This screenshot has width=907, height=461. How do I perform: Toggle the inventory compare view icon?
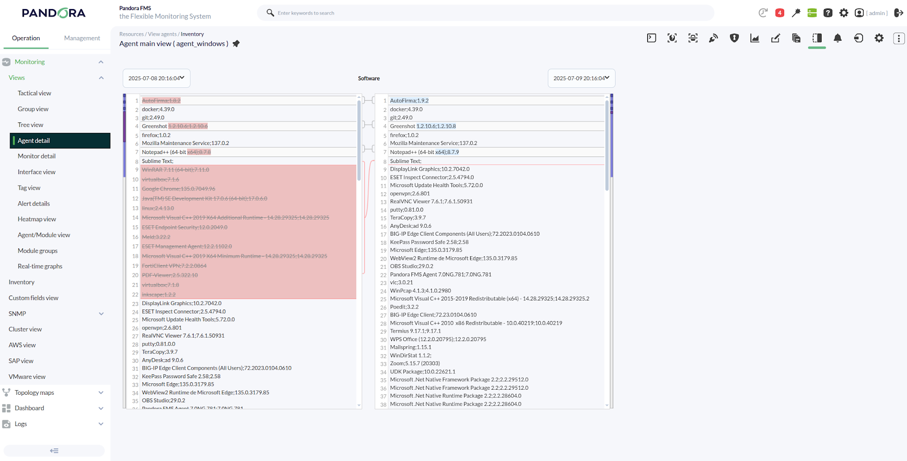(x=817, y=38)
